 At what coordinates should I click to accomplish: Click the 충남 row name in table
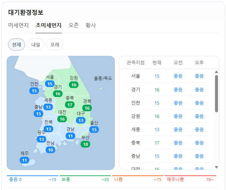[135, 156]
